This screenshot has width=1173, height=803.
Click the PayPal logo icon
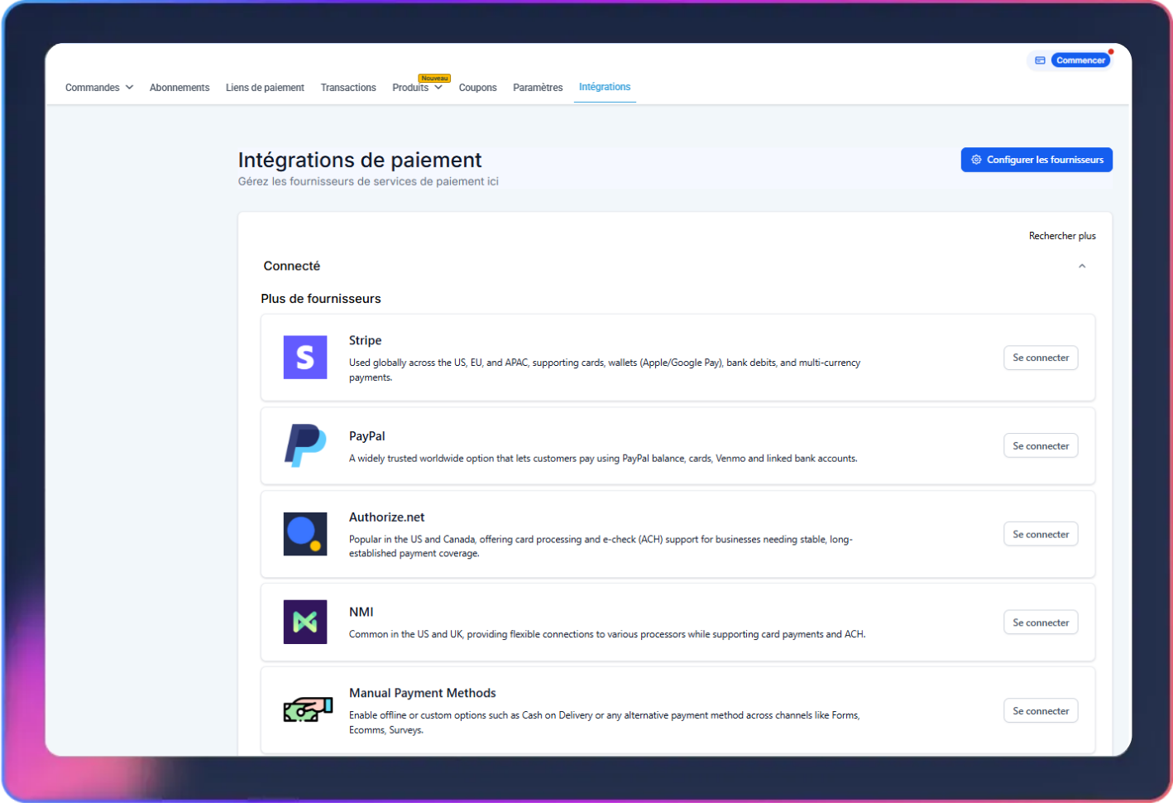[305, 445]
